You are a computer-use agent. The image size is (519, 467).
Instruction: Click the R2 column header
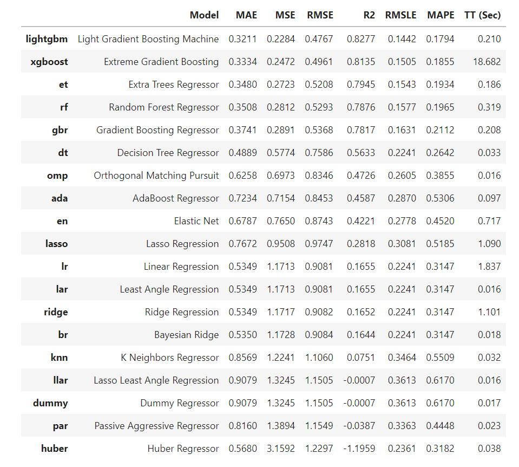point(369,15)
